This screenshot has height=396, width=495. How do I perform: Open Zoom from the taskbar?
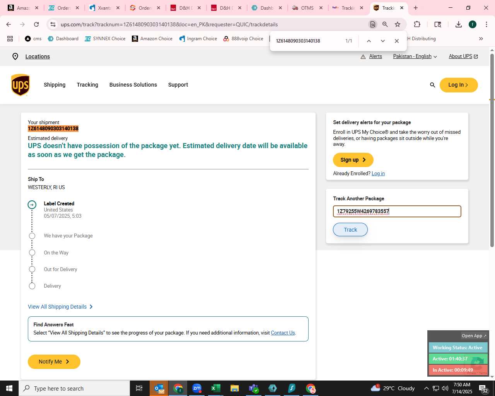pyautogui.click(x=197, y=388)
